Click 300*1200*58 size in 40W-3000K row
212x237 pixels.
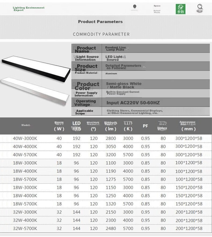[189, 138]
